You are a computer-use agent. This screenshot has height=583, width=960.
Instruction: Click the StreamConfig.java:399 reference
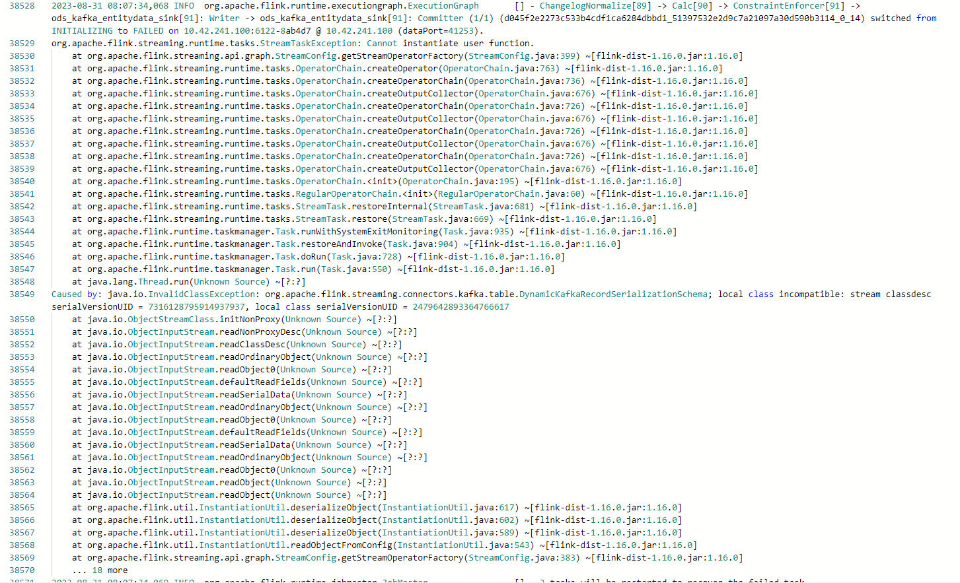coord(522,56)
